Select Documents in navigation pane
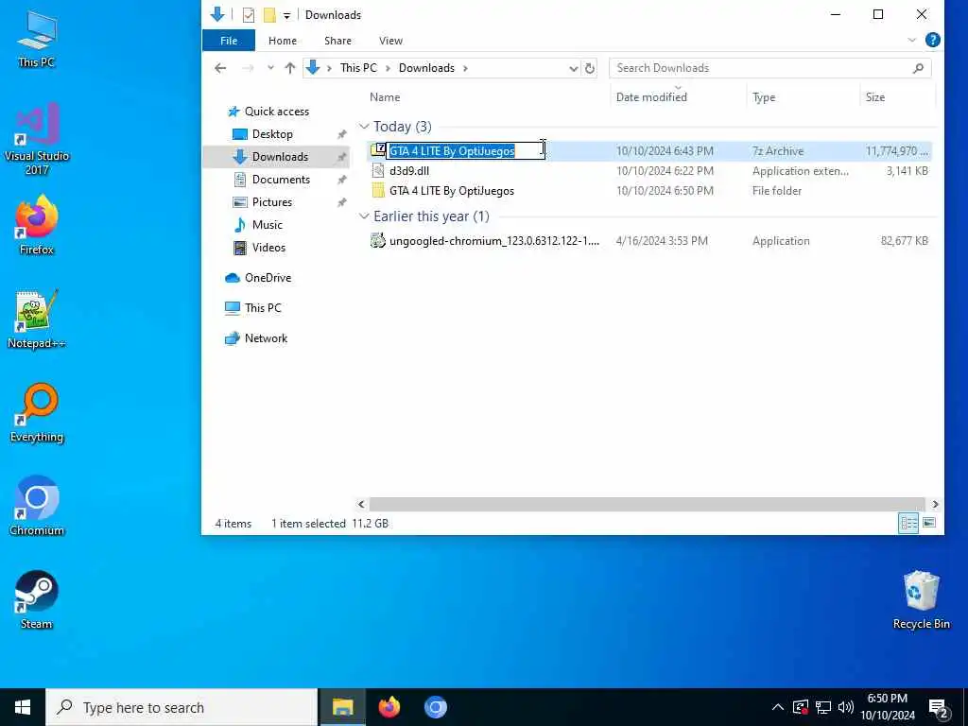The image size is (968, 726). [281, 179]
